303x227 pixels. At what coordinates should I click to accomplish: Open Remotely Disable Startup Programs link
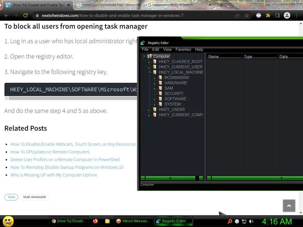[x=67, y=167]
